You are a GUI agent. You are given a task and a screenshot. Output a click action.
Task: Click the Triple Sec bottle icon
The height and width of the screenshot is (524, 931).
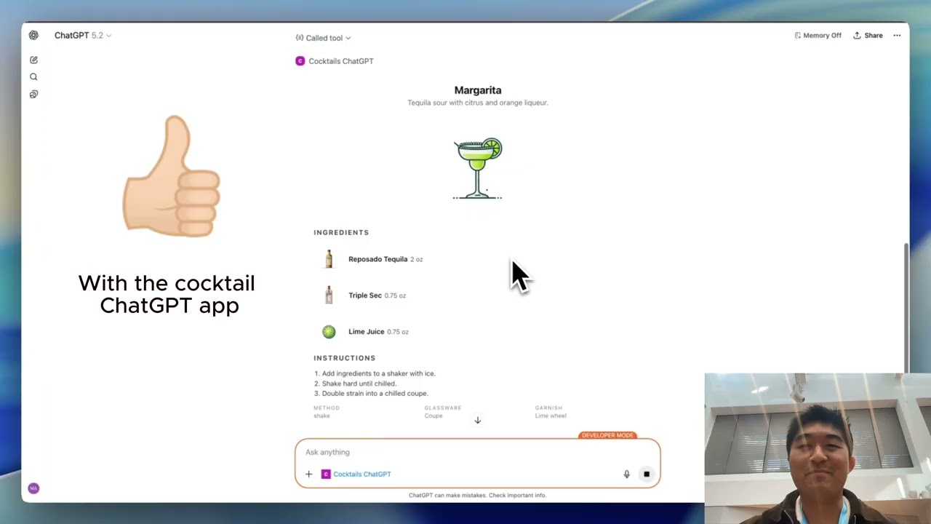pyautogui.click(x=329, y=295)
